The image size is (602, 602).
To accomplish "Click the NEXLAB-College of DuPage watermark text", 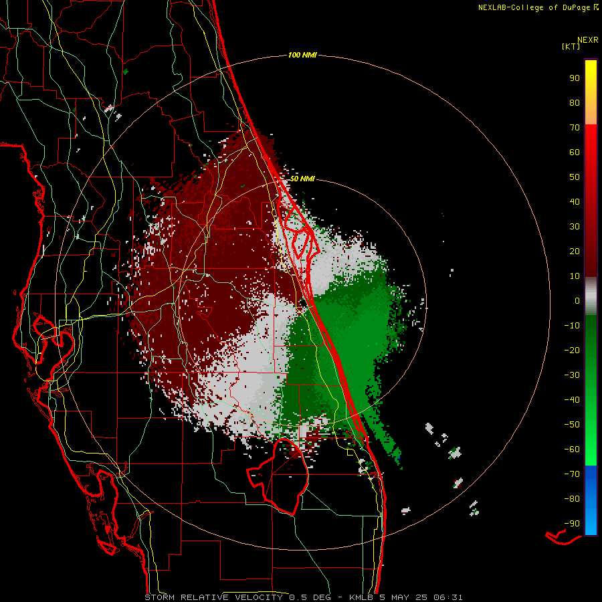I will (538, 7).
